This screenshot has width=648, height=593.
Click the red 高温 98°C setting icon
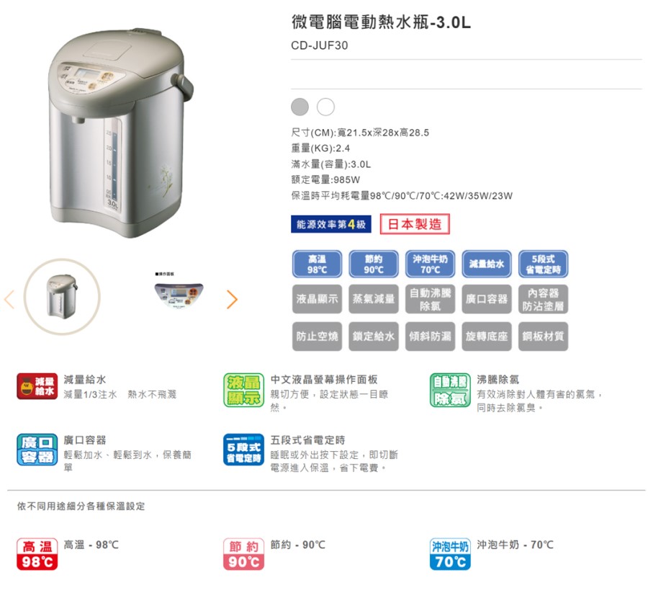coord(37,554)
